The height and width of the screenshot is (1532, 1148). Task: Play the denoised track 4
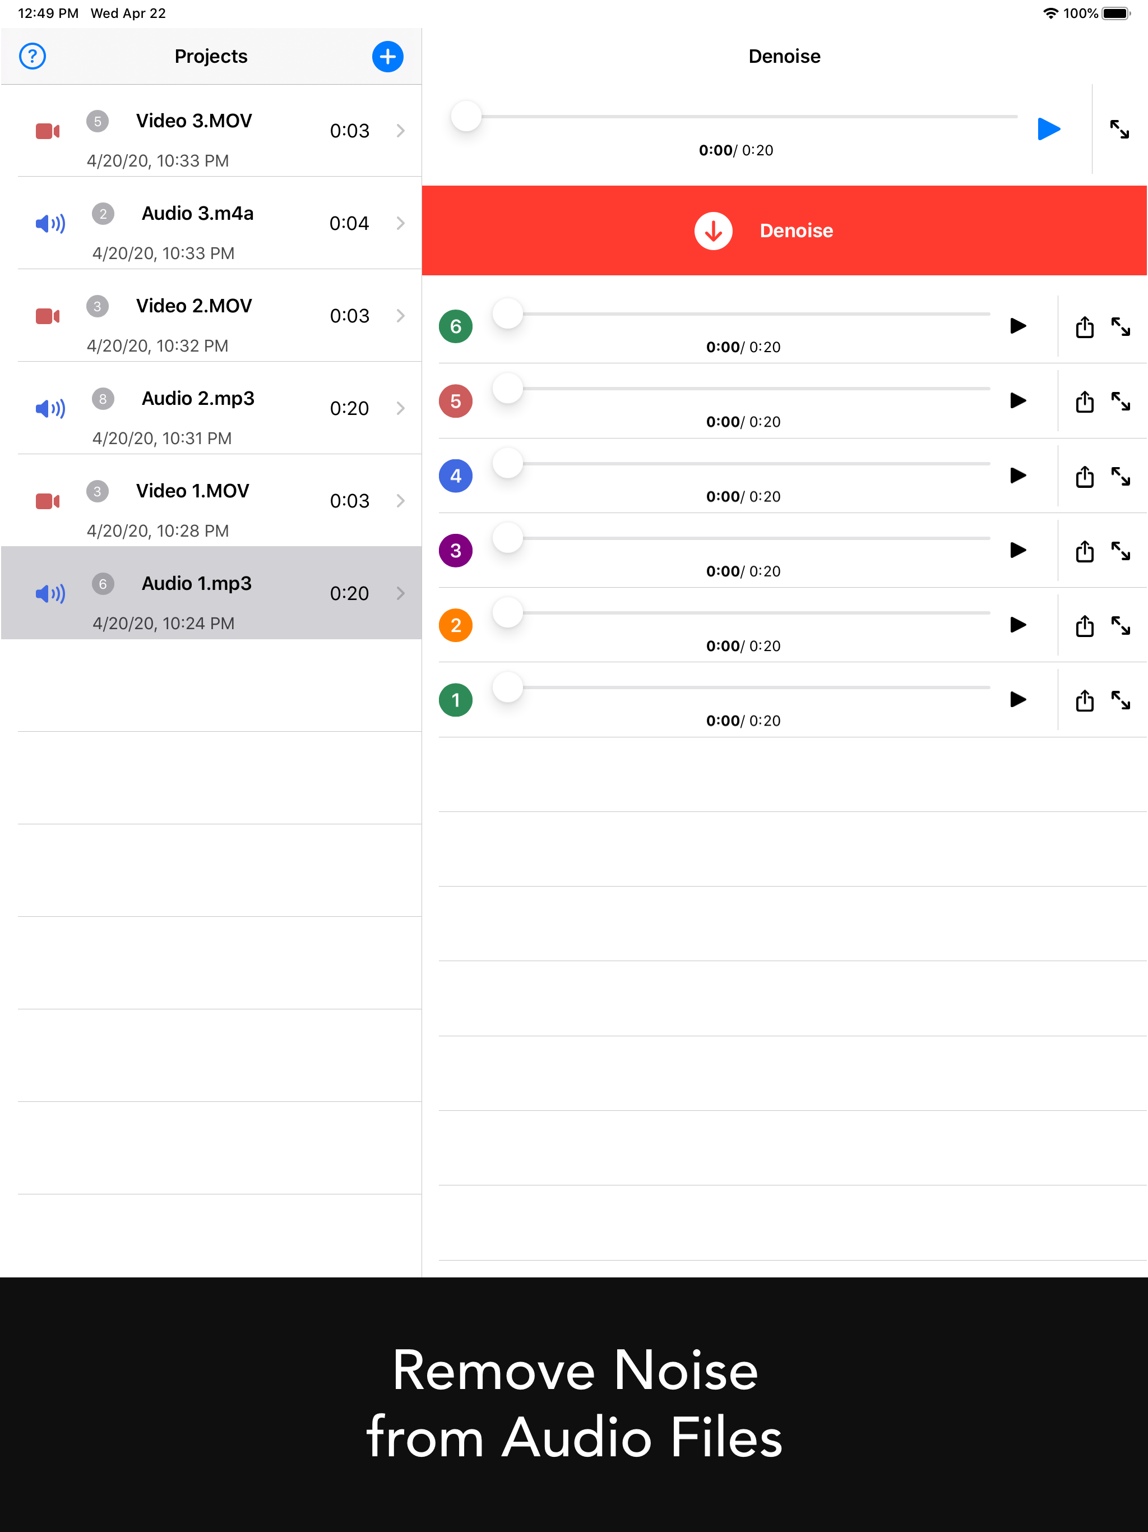(x=1018, y=476)
